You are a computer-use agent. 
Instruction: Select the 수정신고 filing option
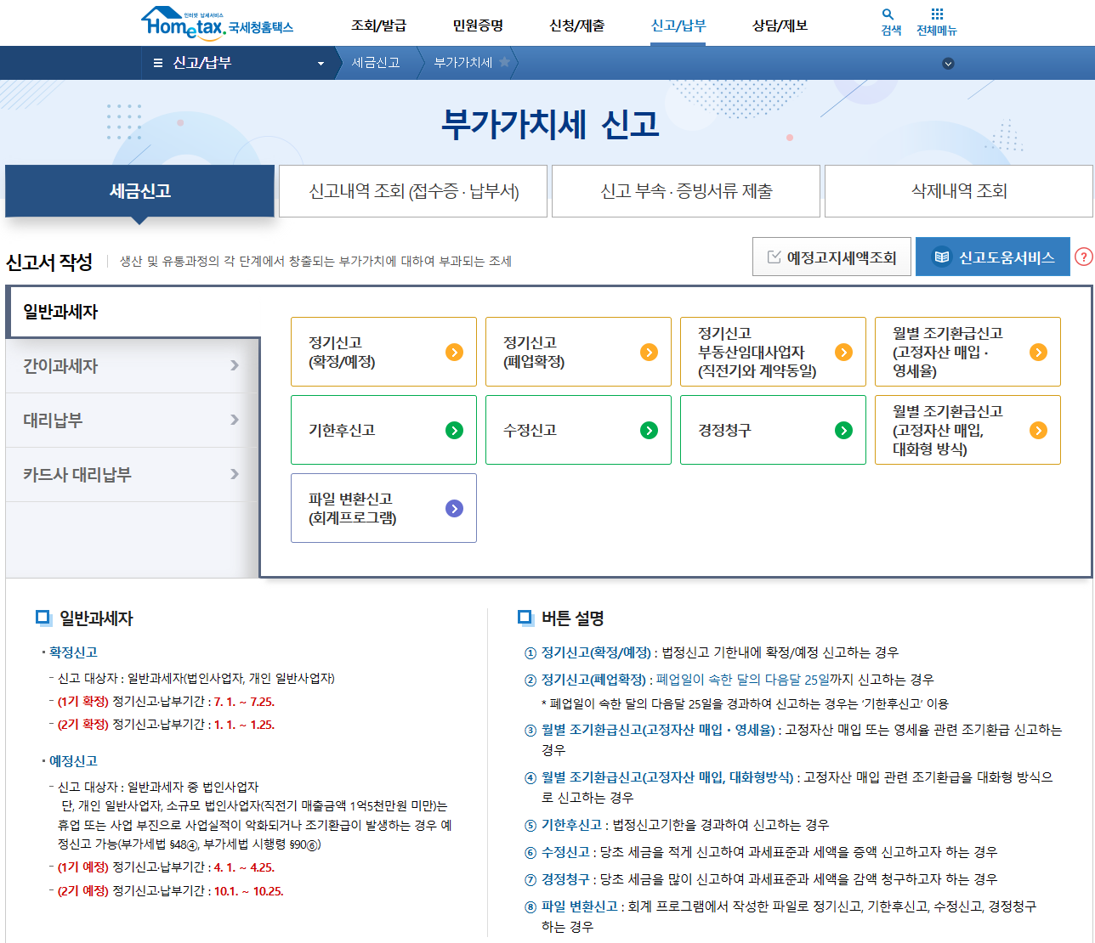point(578,429)
